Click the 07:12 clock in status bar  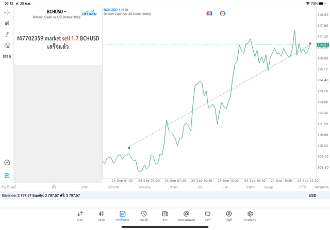click(9, 4)
